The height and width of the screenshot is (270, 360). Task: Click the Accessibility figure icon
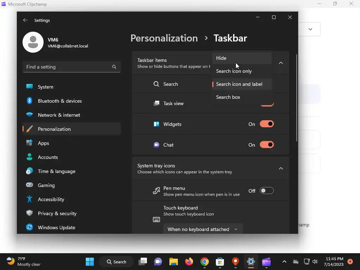click(30, 199)
